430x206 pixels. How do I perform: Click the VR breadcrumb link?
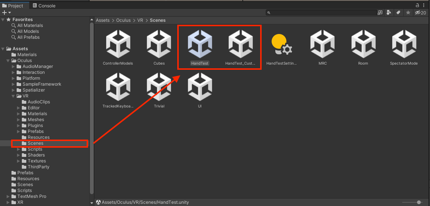pos(140,20)
